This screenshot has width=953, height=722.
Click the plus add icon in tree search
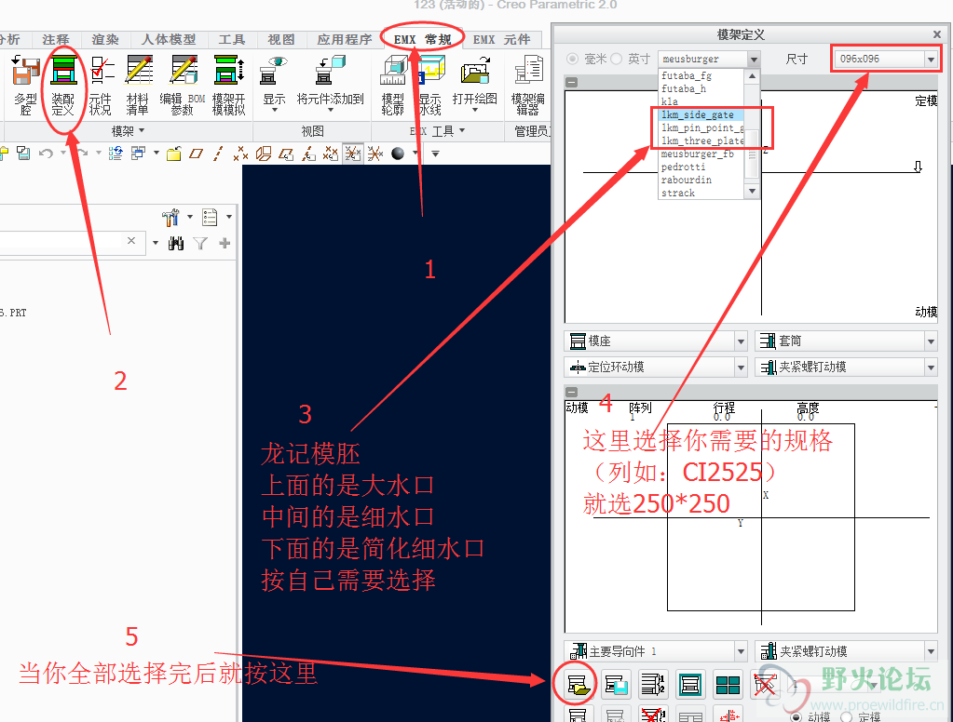[225, 244]
